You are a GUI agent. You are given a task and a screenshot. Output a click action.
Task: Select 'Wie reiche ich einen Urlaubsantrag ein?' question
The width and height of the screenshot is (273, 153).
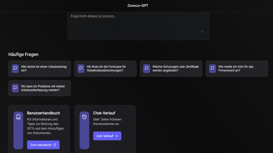(40, 69)
